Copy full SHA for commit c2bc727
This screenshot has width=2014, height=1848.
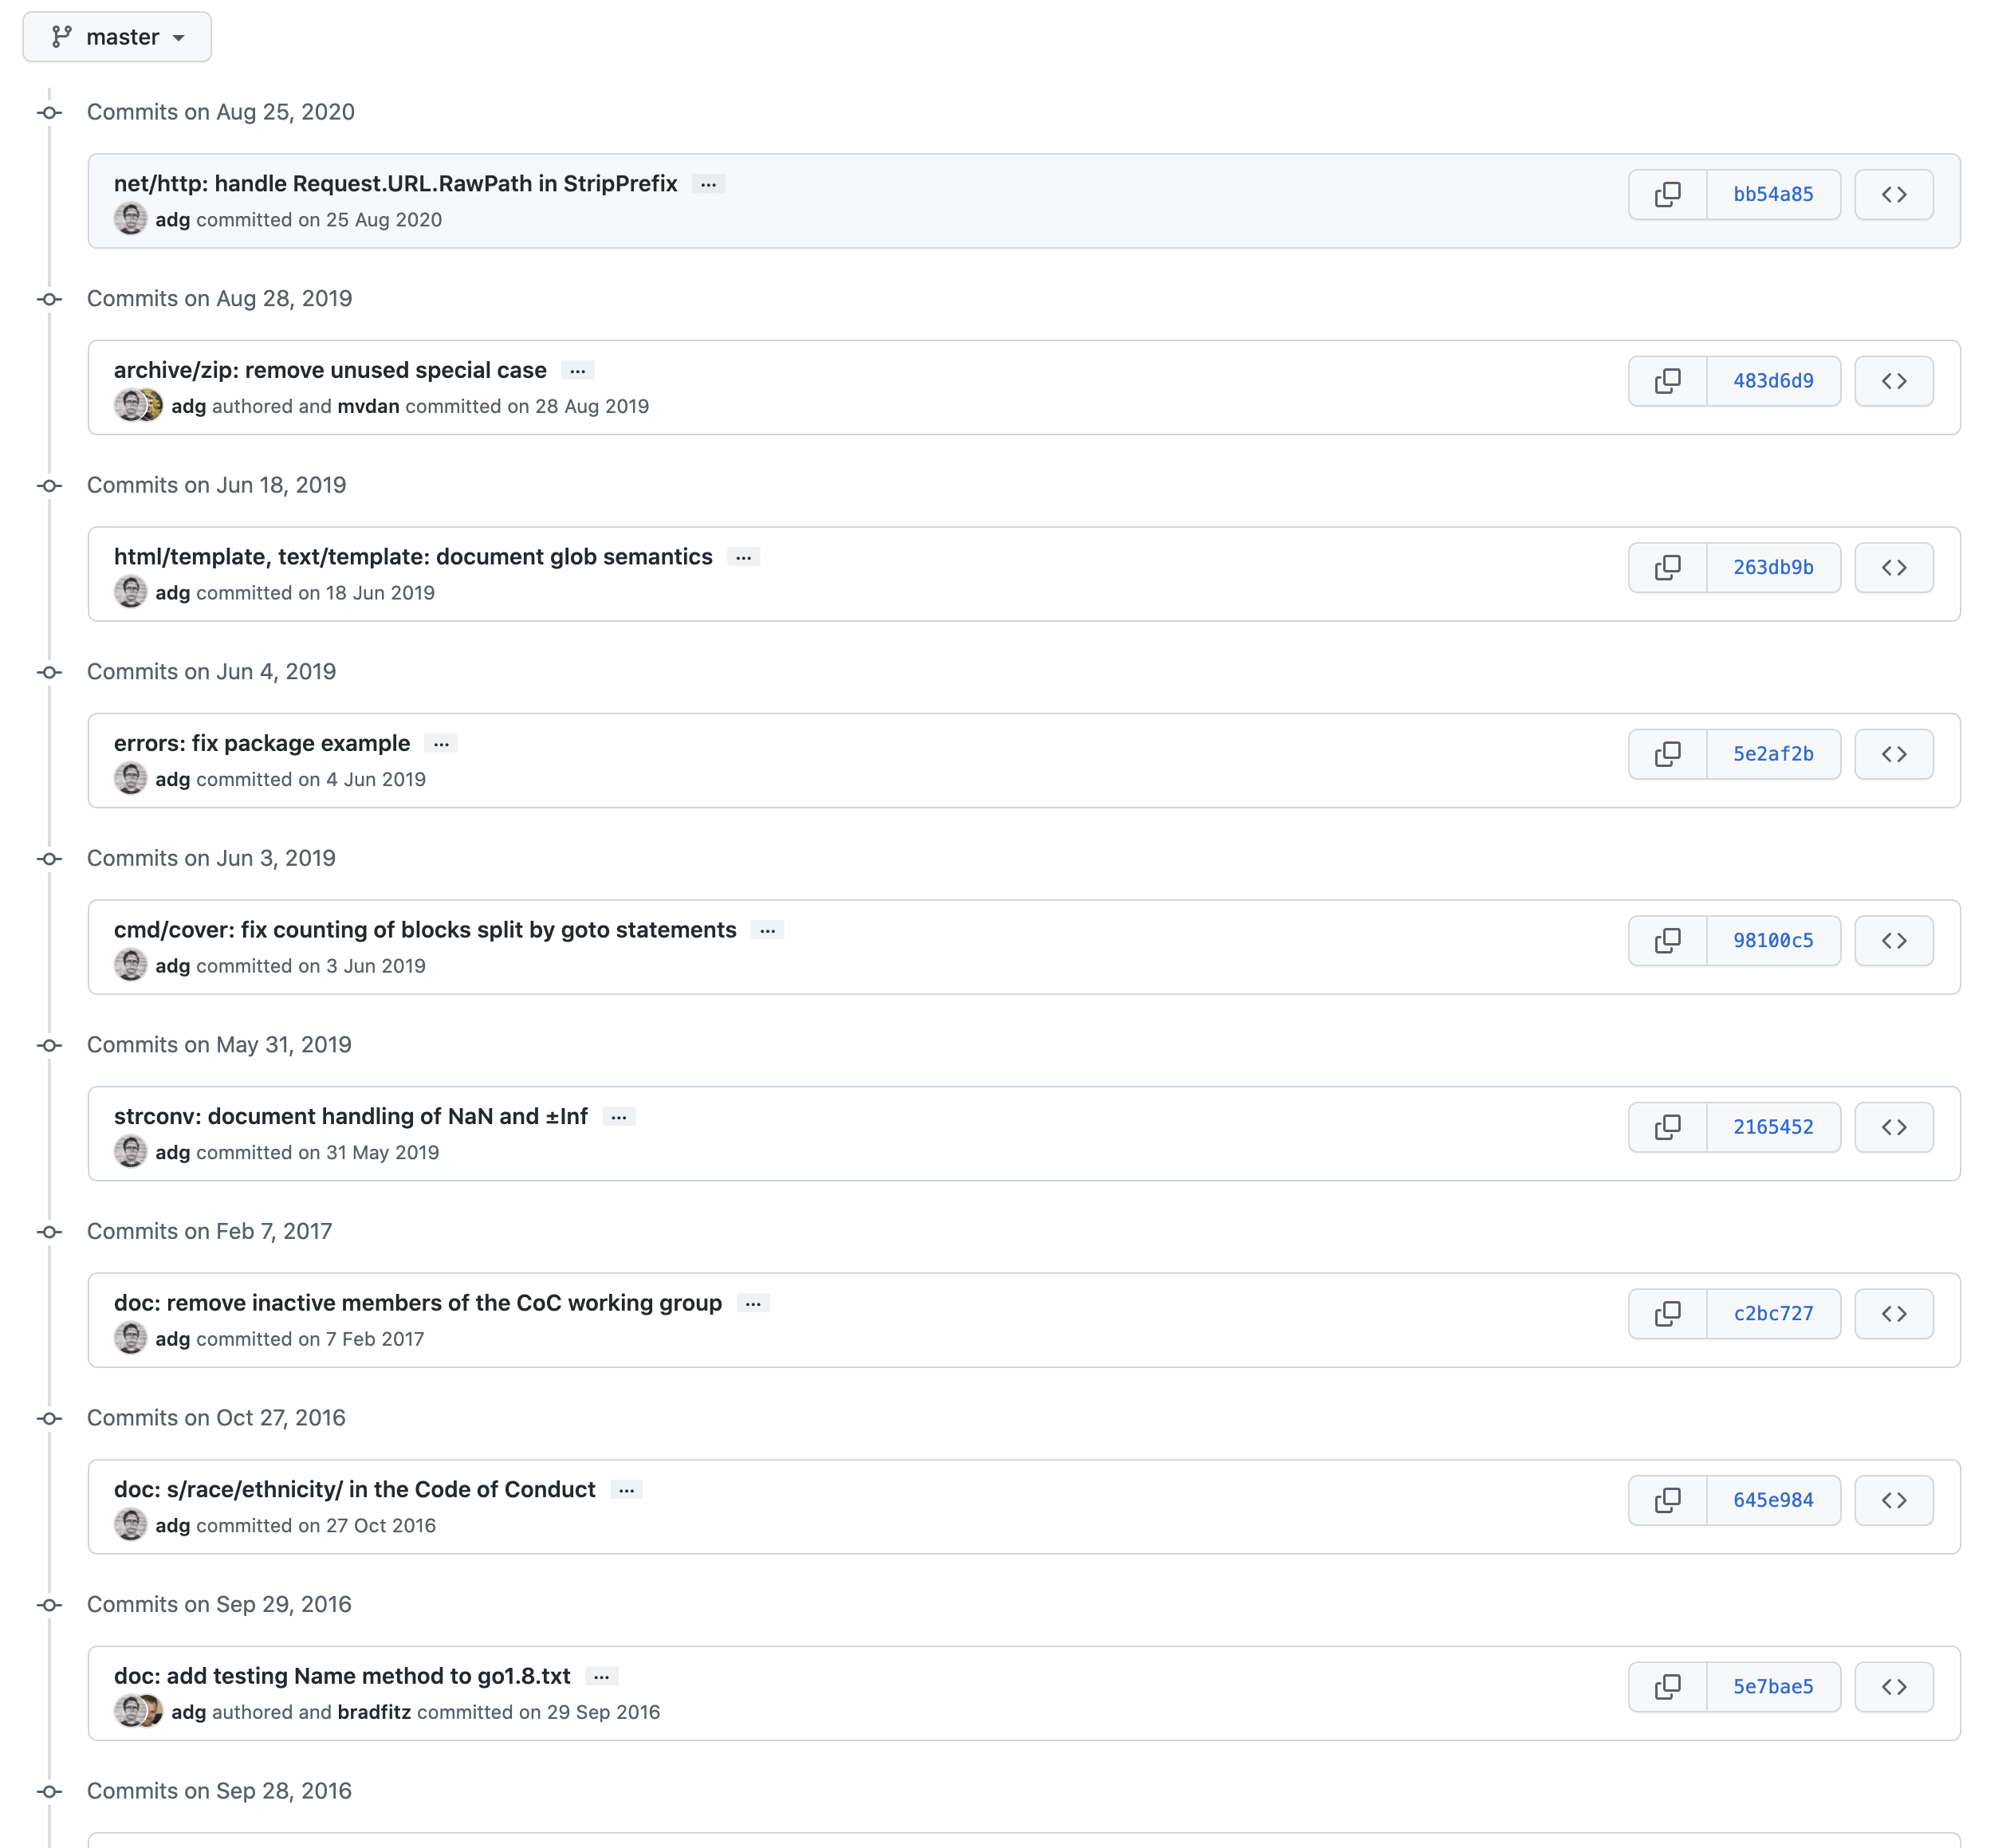[1667, 1313]
